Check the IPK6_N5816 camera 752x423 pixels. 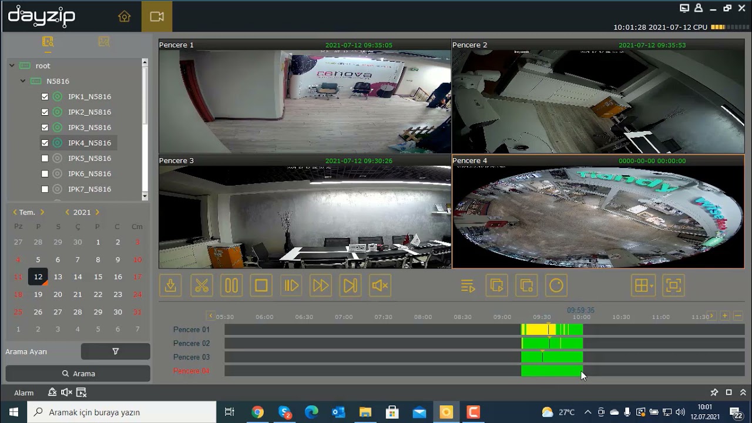[45, 174]
